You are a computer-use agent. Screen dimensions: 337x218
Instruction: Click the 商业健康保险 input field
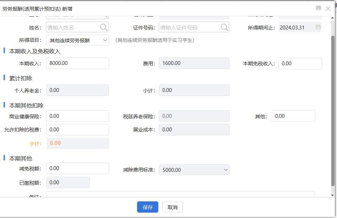coord(78,116)
